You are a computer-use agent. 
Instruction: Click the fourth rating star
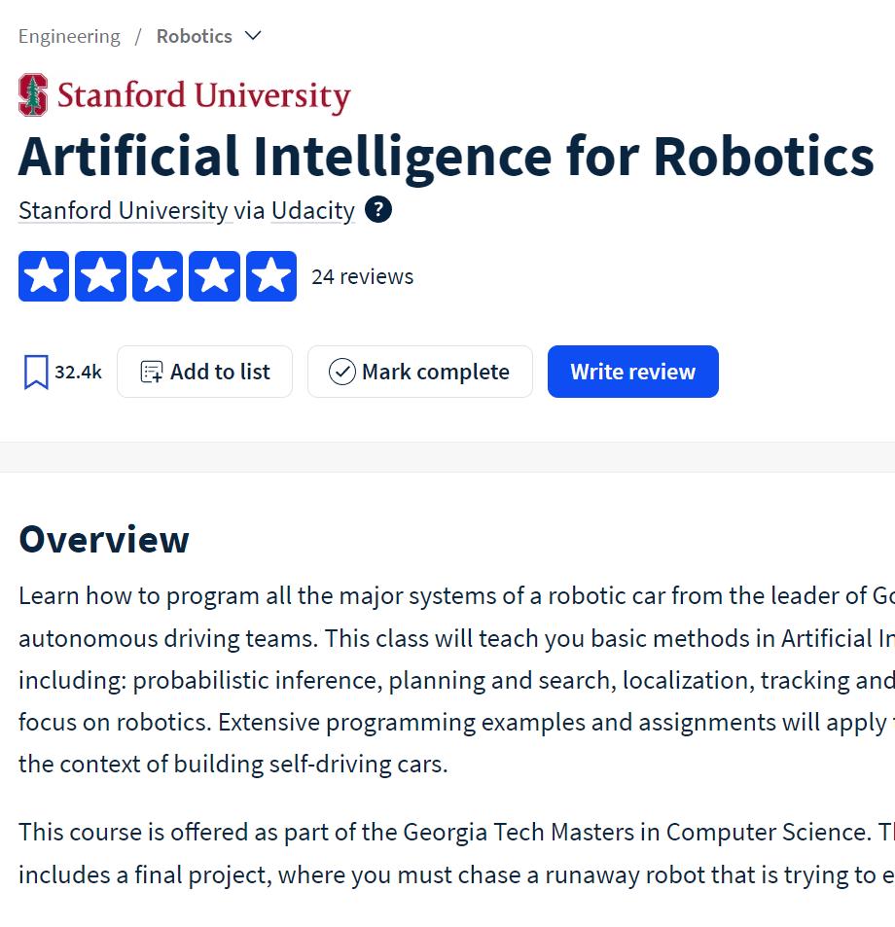[214, 276]
